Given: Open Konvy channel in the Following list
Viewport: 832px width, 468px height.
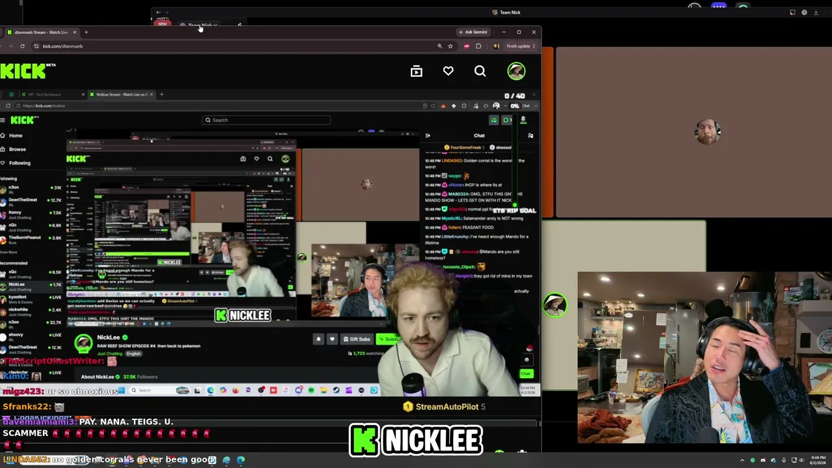Looking at the screenshot, I should coord(31,214).
